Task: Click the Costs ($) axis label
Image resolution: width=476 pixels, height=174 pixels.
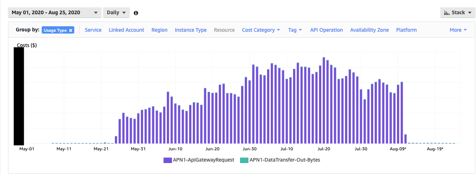Action: pos(27,45)
